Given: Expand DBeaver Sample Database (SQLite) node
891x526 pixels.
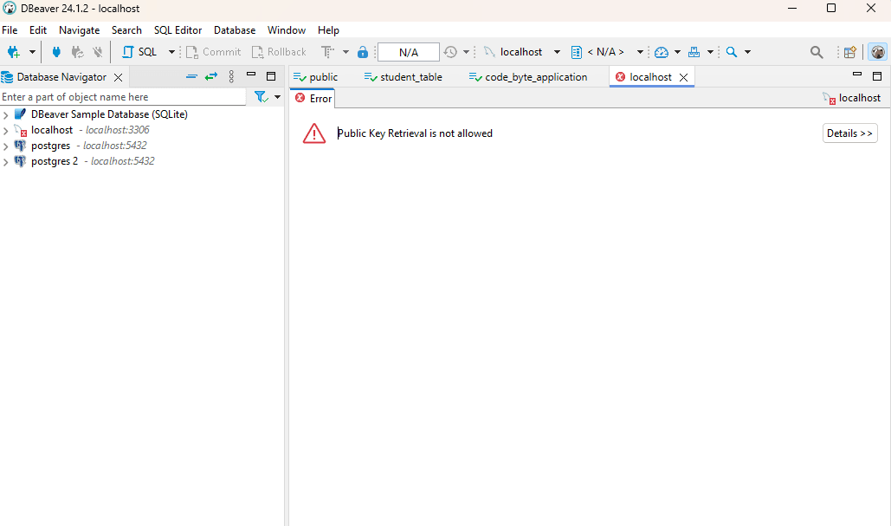Looking at the screenshot, I should click(6, 115).
